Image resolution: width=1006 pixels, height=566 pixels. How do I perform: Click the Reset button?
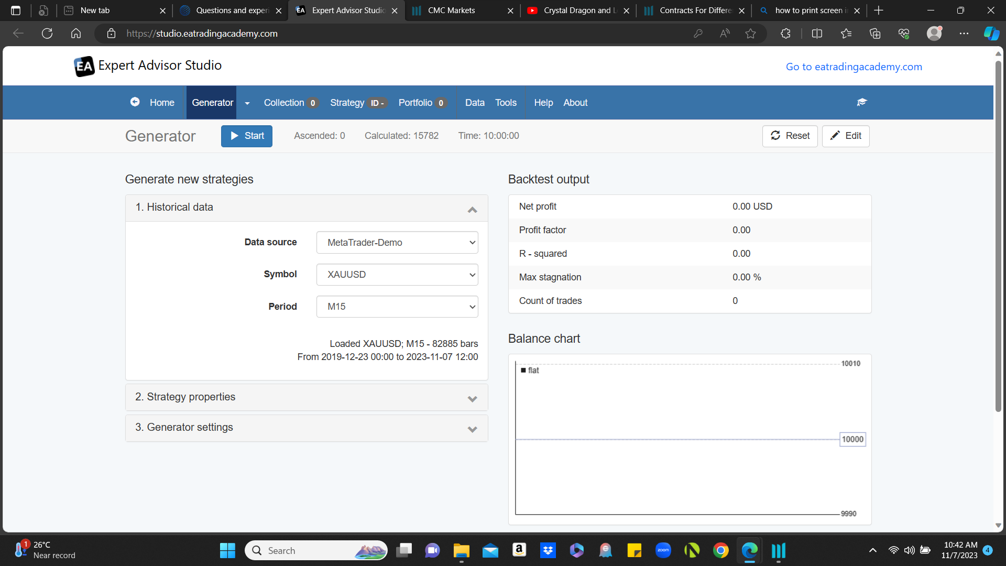pos(790,136)
